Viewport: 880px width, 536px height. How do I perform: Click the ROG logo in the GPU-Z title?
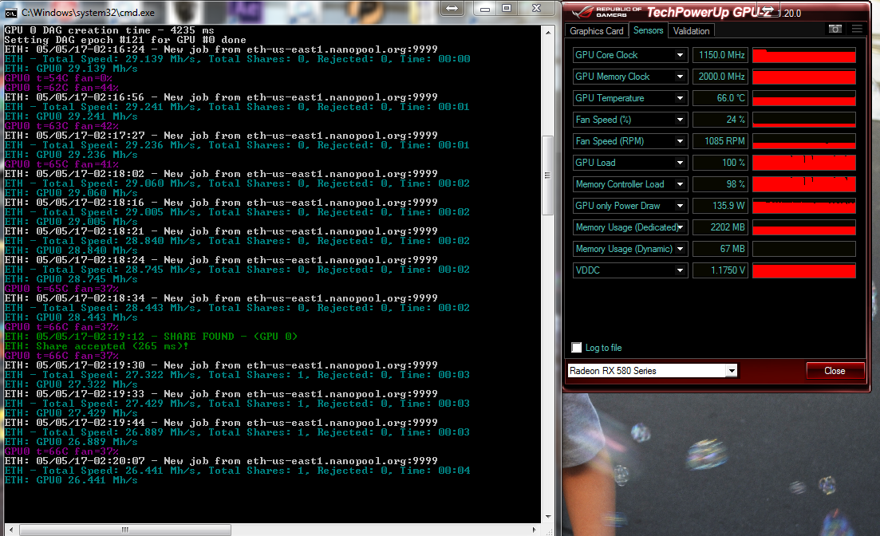[582, 12]
